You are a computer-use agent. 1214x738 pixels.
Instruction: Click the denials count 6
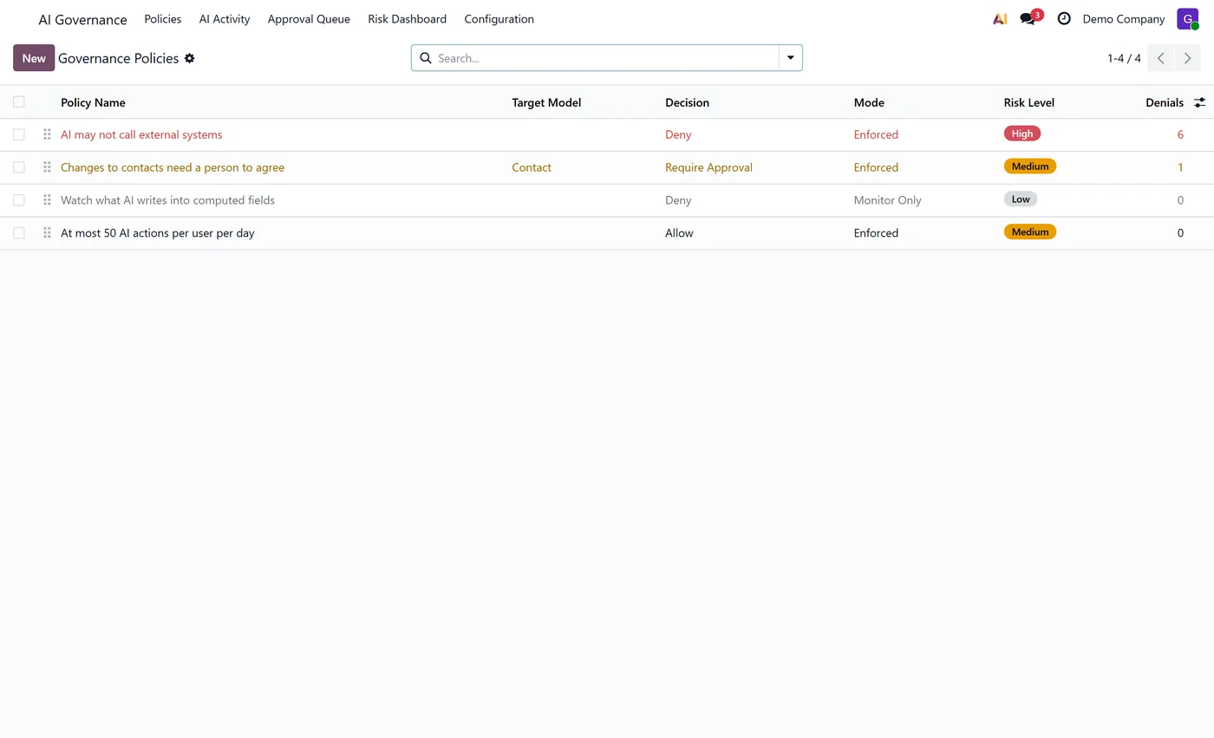pos(1180,134)
